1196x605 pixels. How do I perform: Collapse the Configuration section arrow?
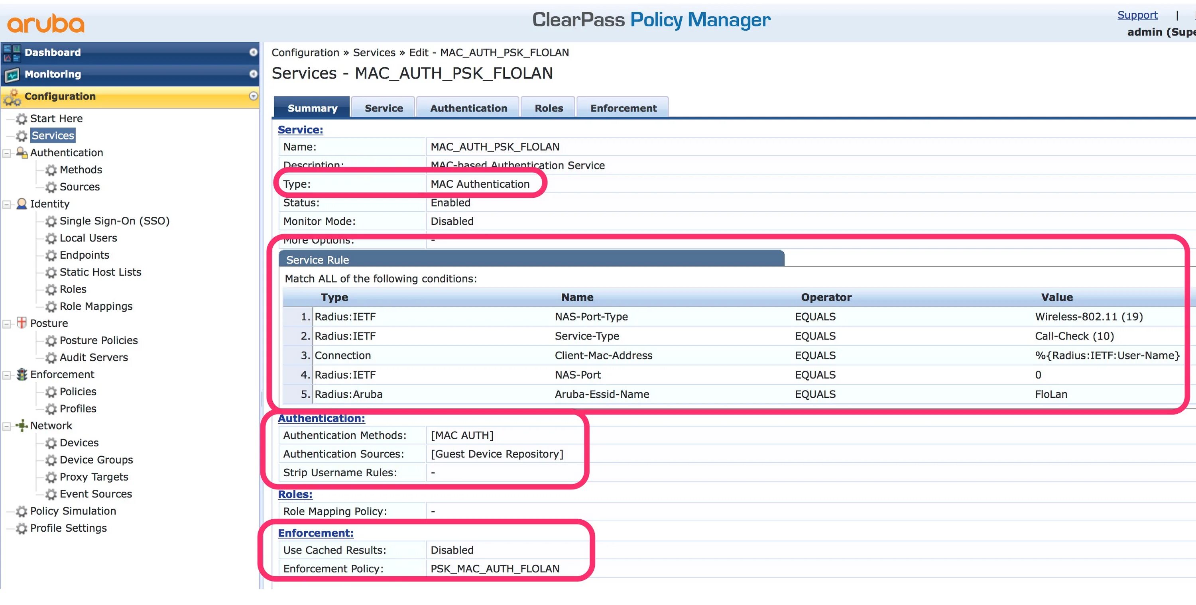point(253,96)
